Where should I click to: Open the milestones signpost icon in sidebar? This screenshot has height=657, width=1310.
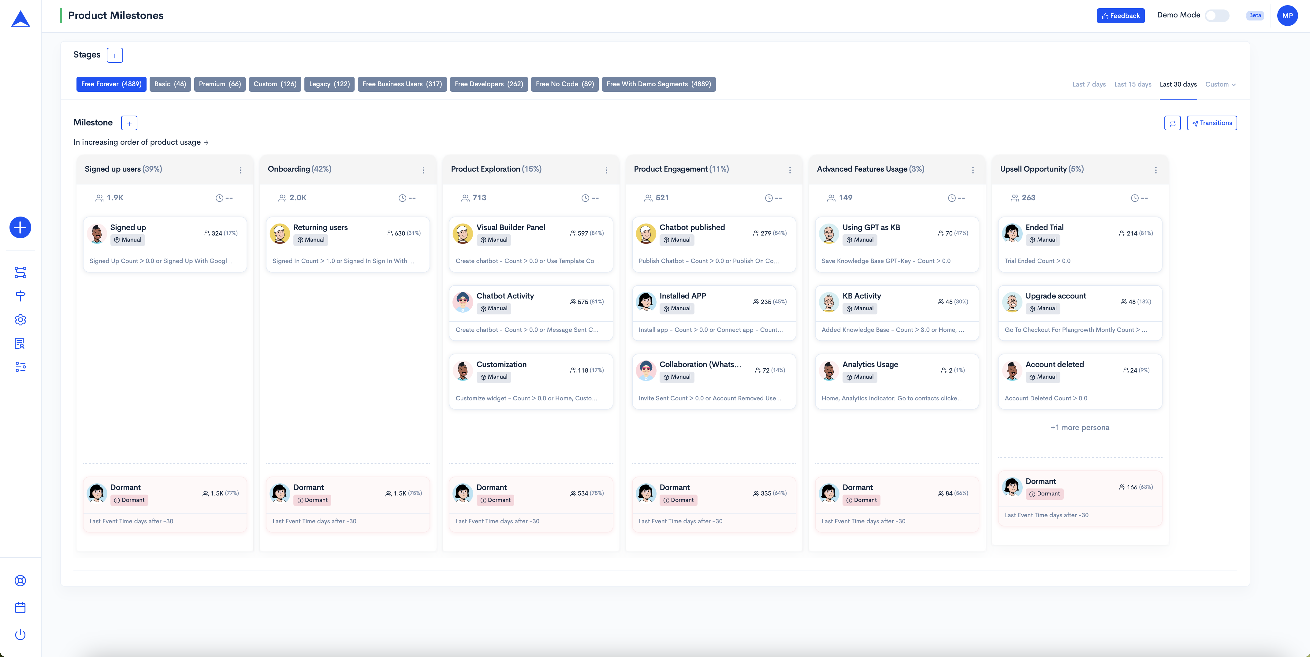20,296
